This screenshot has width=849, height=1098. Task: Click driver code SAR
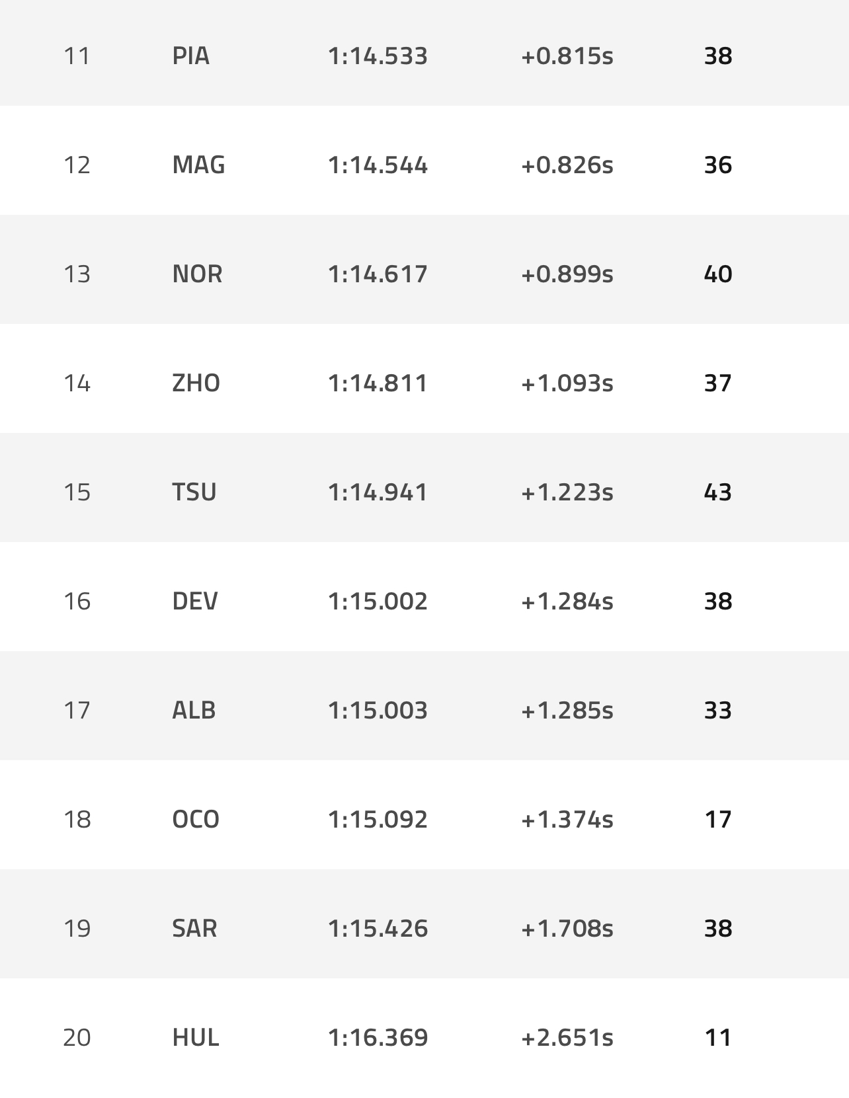click(x=194, y=928)
